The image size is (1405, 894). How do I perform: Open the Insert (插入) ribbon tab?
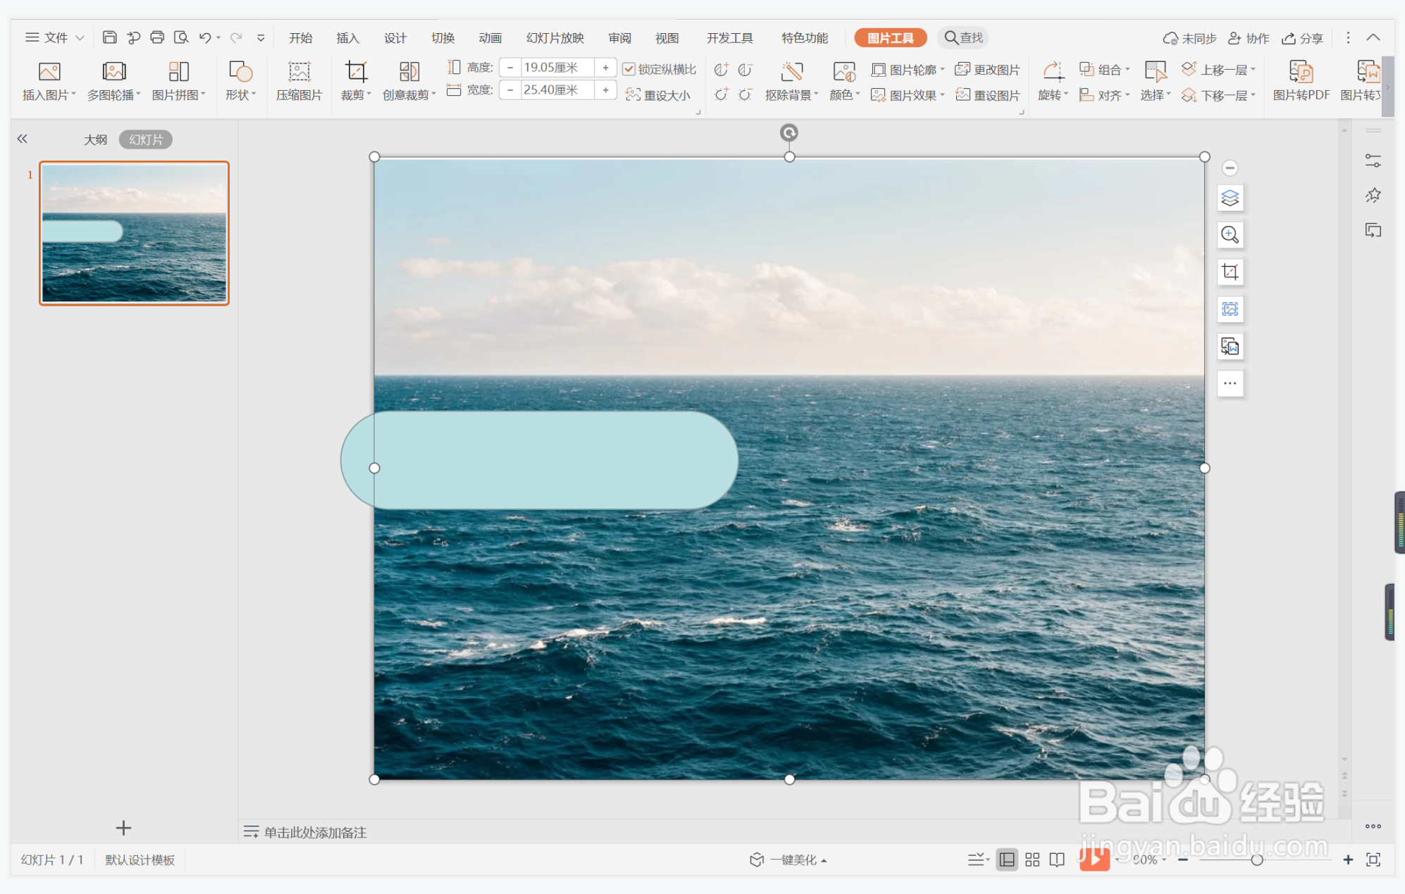click(x=347, y=37)
